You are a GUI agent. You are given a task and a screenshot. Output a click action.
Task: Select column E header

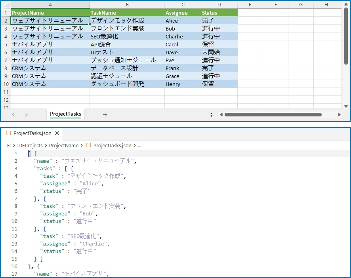pyautogui.click(x=250, y=5)
